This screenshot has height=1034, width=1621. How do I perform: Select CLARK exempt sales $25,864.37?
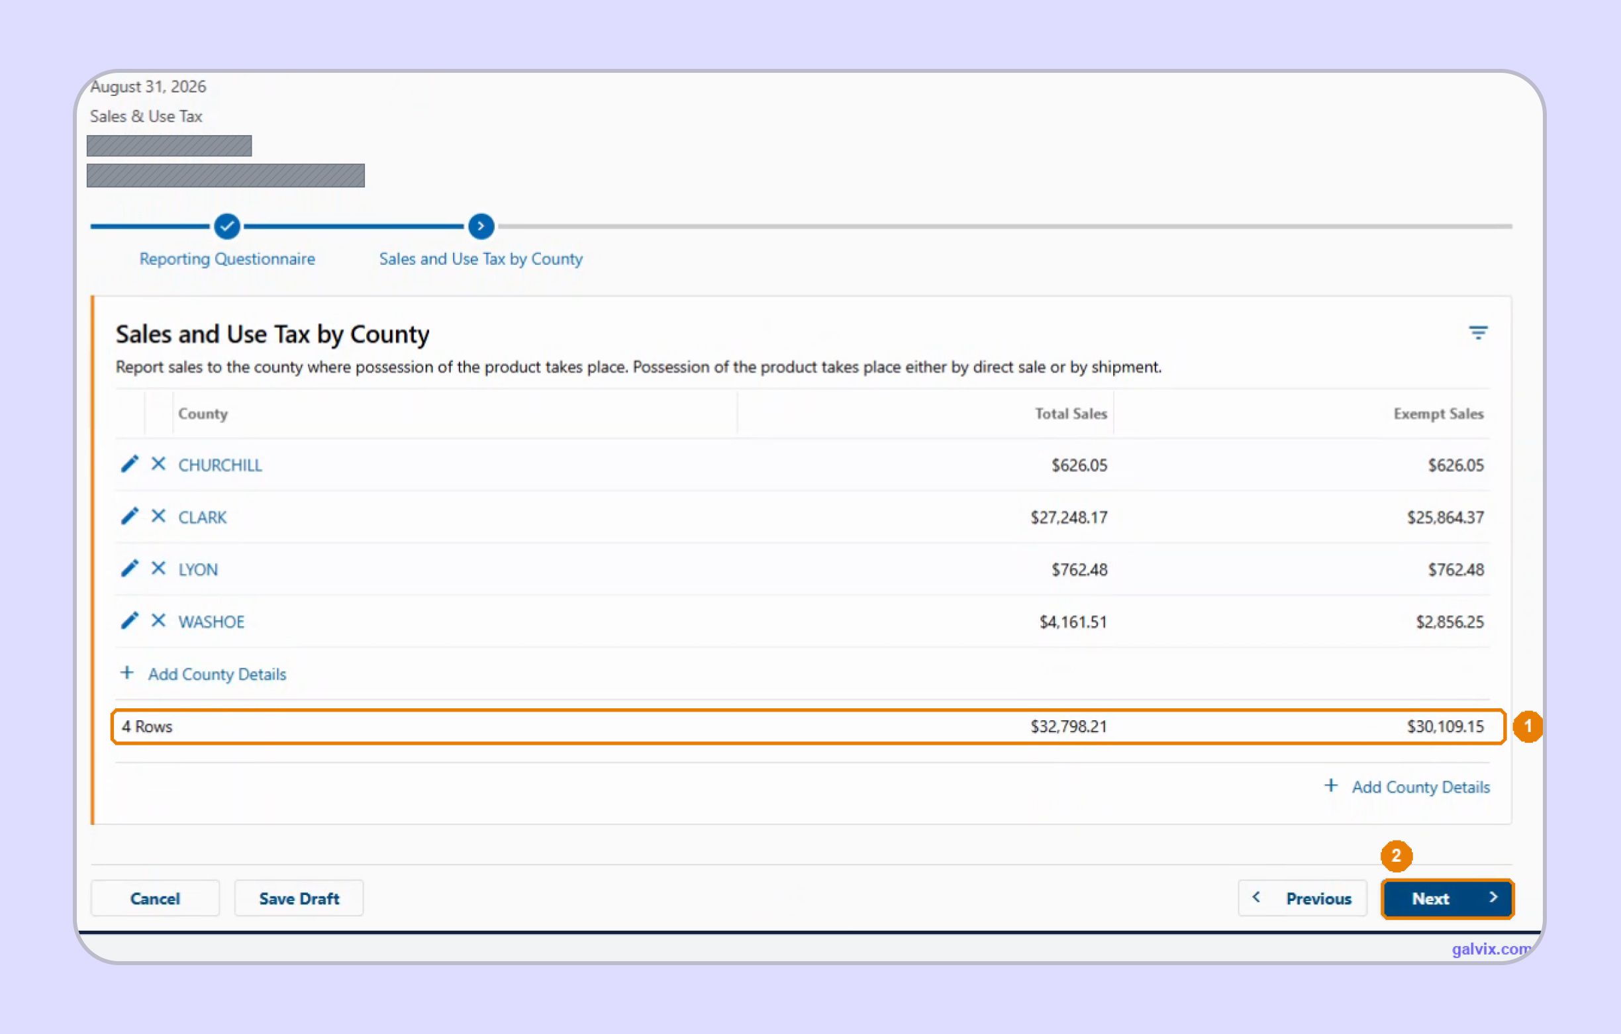(1446, 518)
